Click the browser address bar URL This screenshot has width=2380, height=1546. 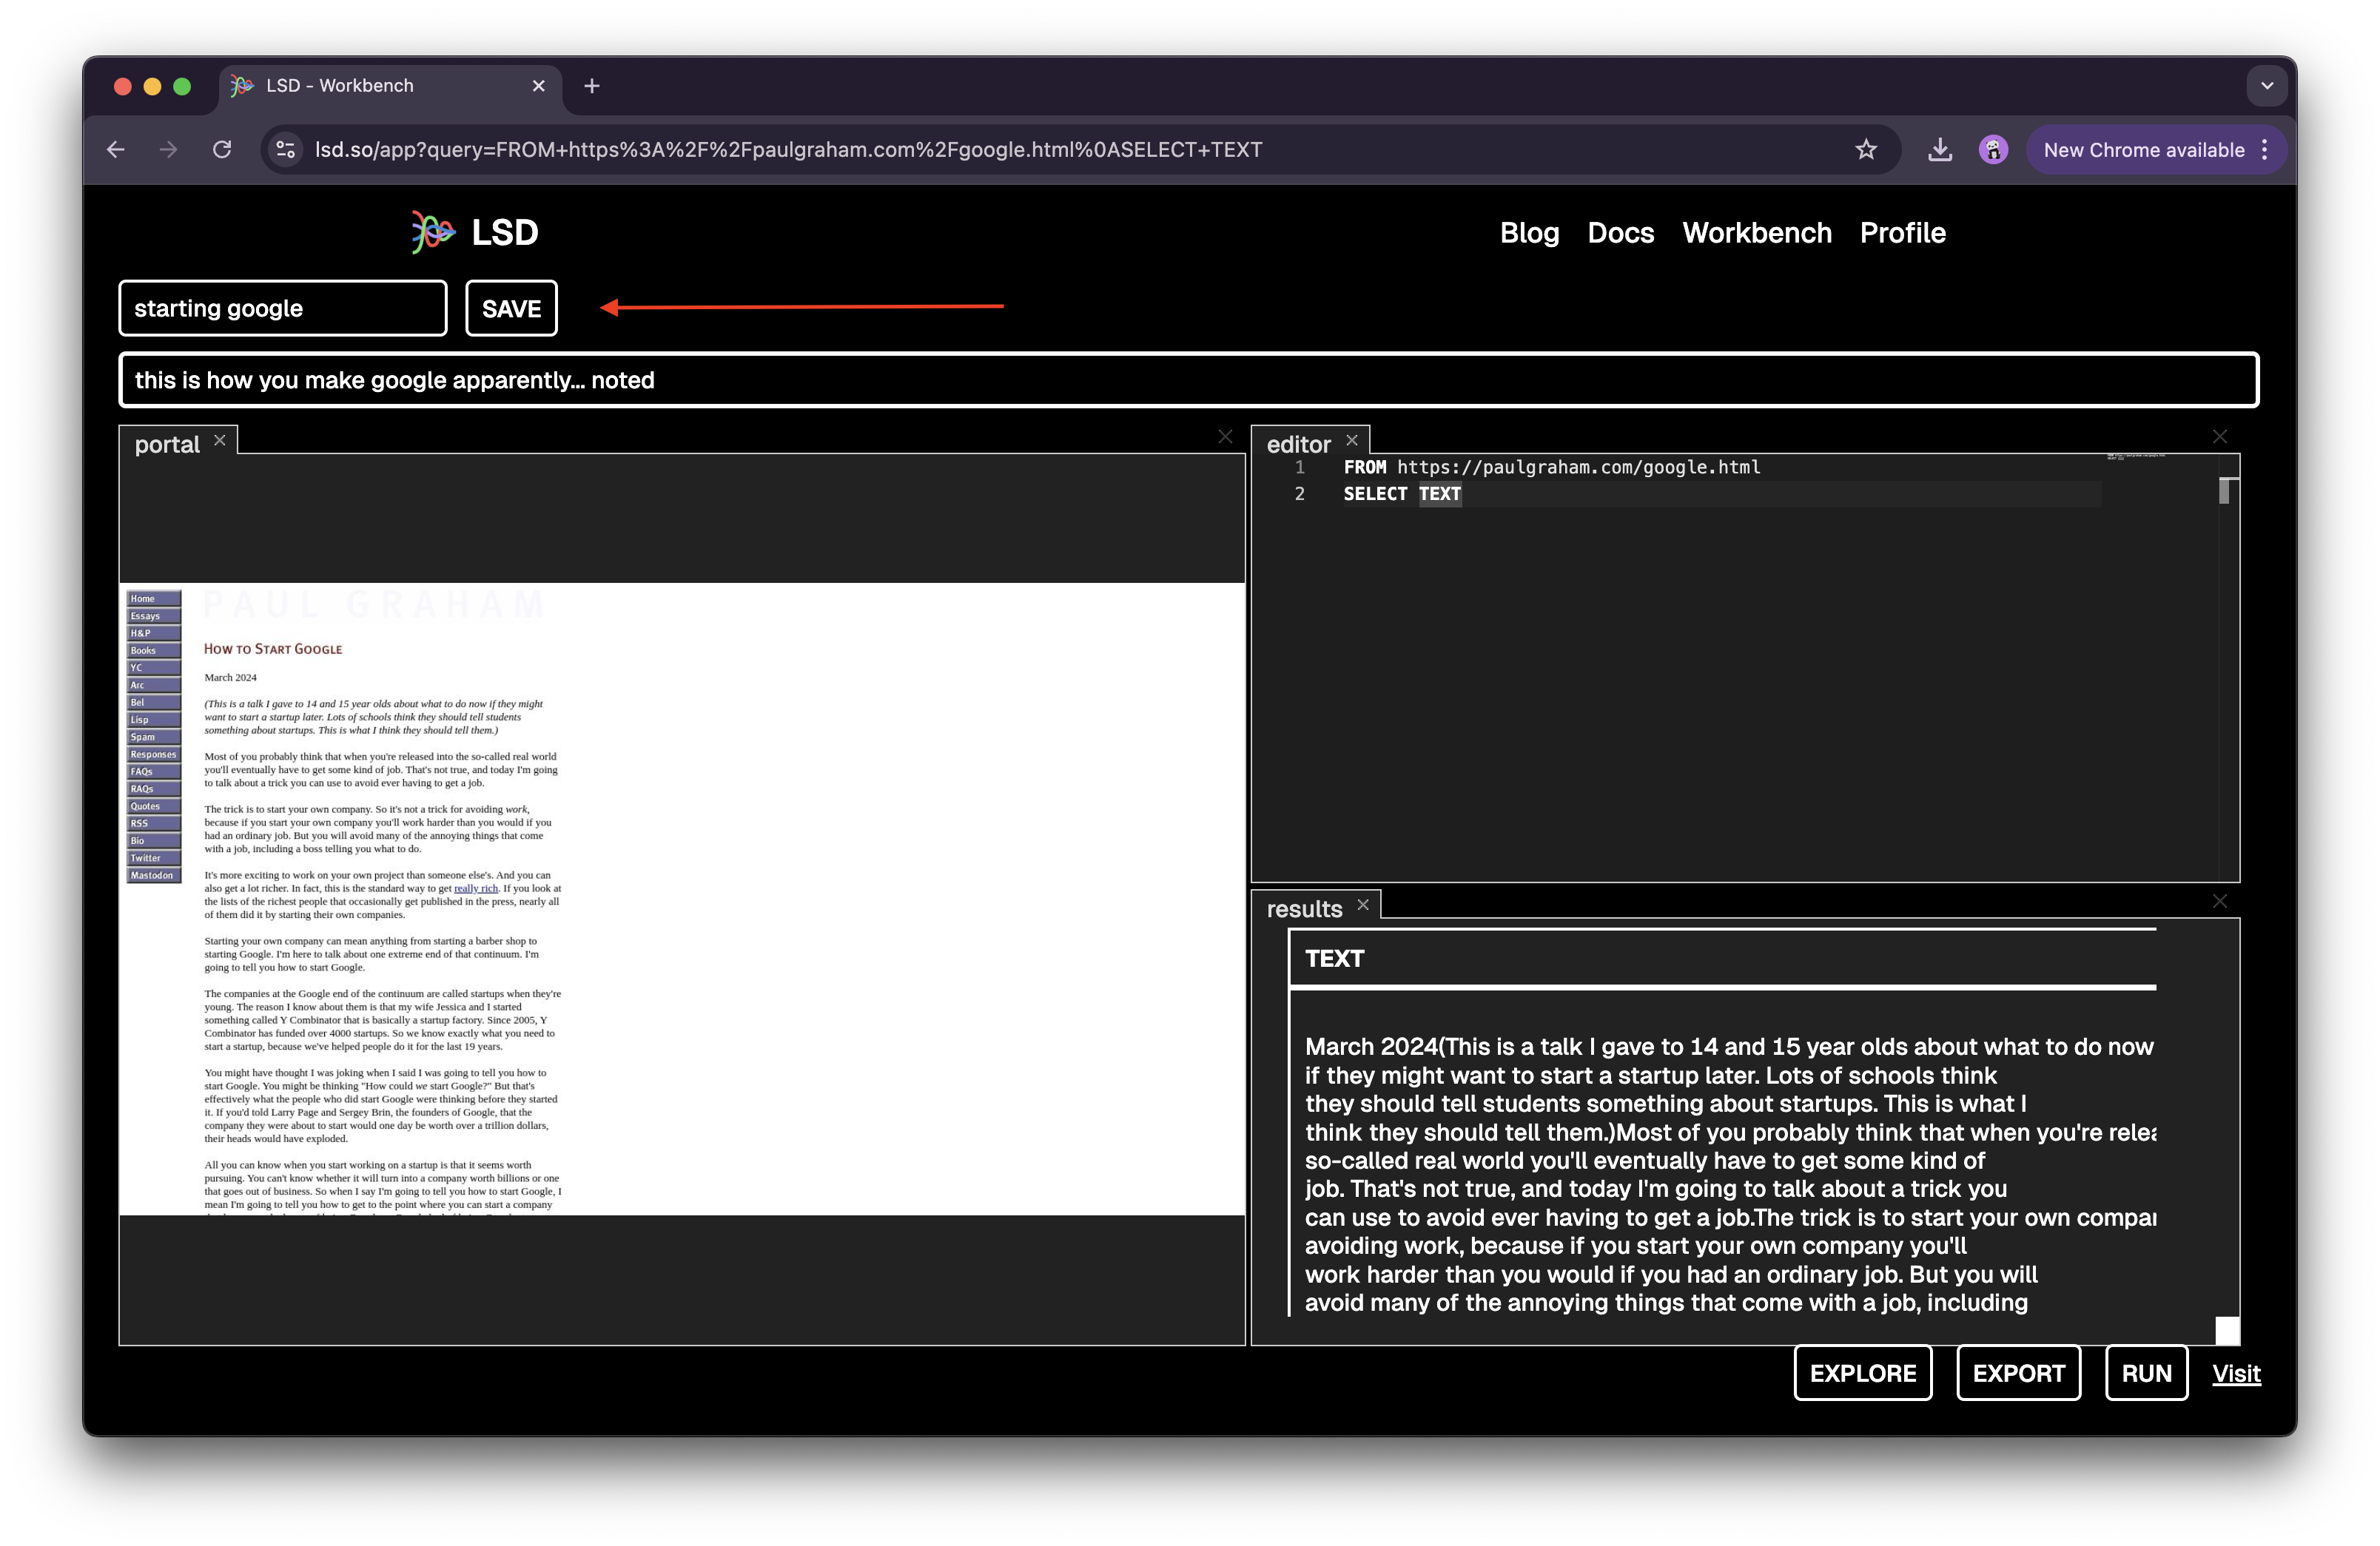click(x=788, y=150)
